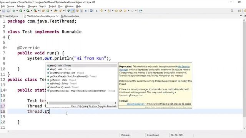Click the Debug bug icon
246x138 pixels.
coord(14,11)
